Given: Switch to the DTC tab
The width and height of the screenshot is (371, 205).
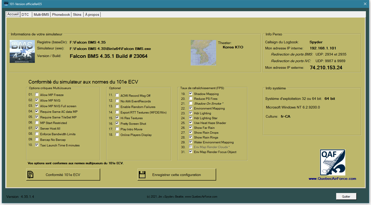Looking at the screenshot, I should point(25,15).
